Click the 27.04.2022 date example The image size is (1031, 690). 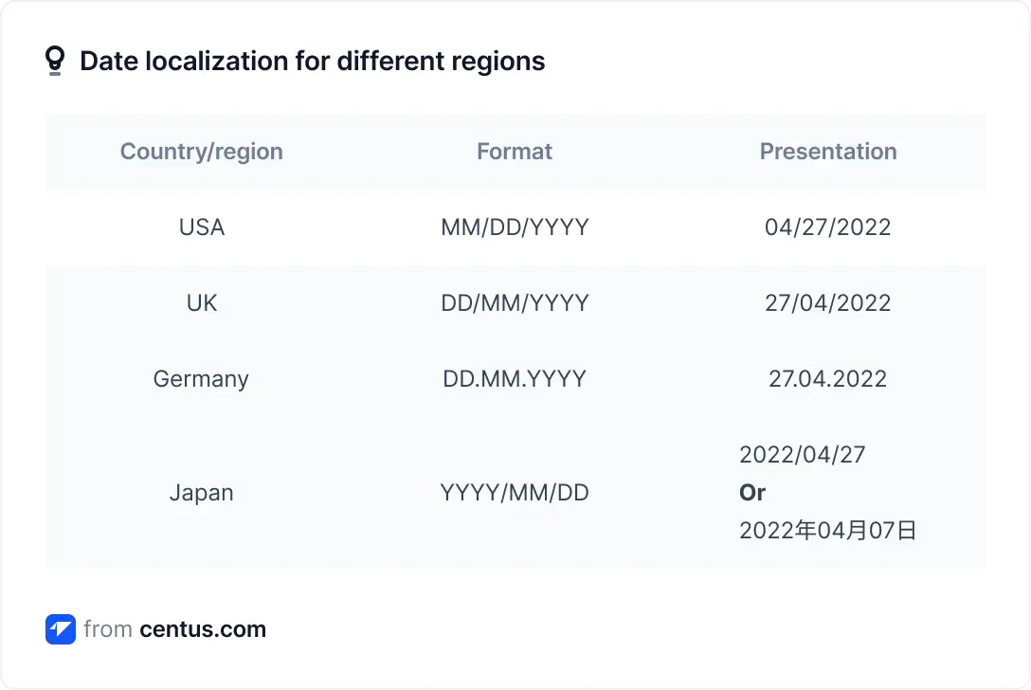point(828,379)
